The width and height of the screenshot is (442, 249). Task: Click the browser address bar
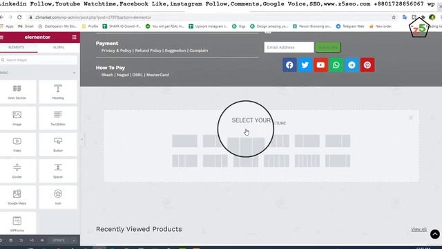point(209,17)
